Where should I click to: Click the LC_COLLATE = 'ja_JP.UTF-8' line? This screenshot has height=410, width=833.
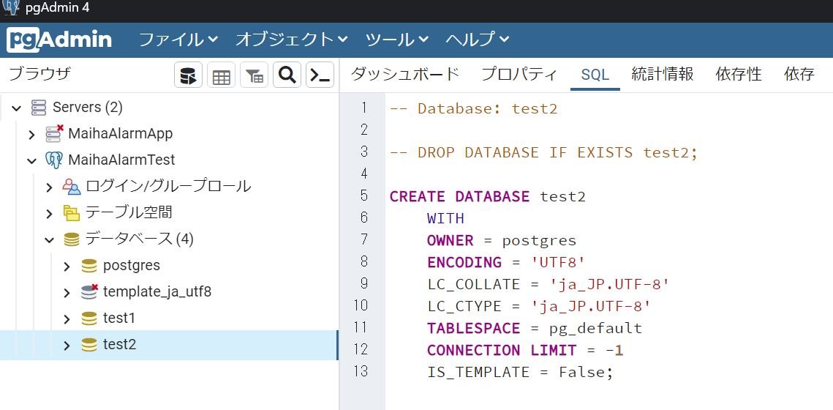[x=549, y=284]
